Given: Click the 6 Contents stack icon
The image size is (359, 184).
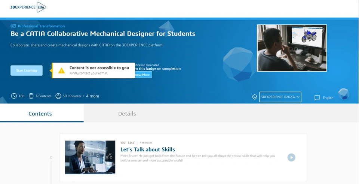Looking at the screenshot, I should click(31, 96).
